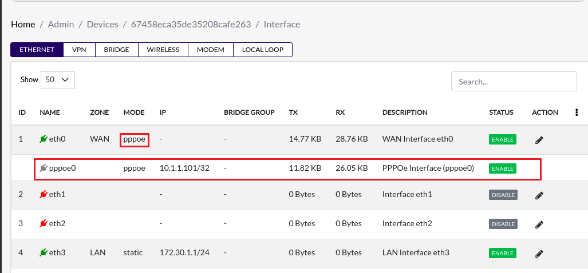Click the description Interface eth1
This screenshot has width=588, height=273.
click(x=407, y=194)
